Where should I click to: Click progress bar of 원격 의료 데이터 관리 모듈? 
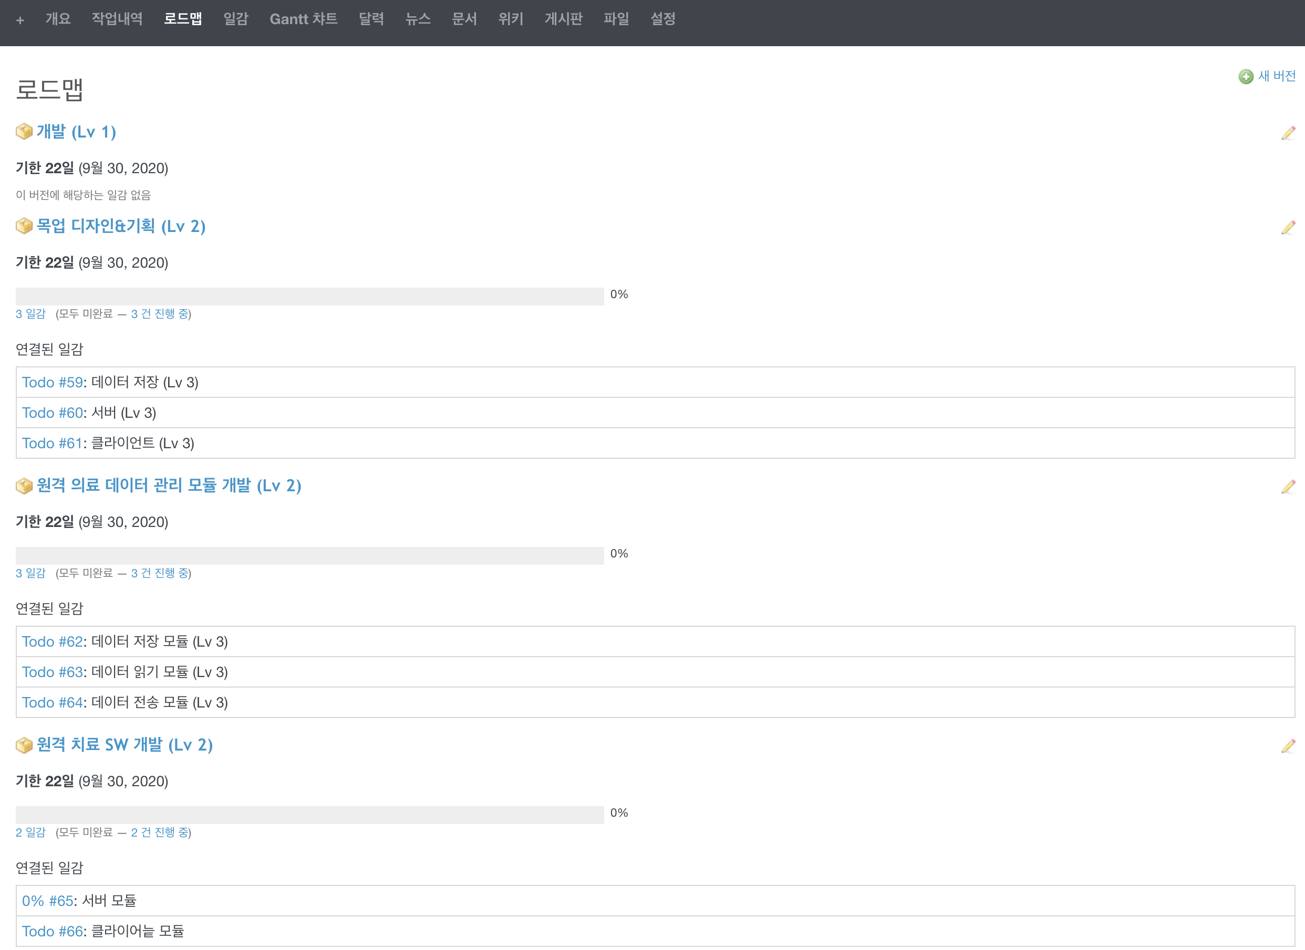tap(309, 555)
